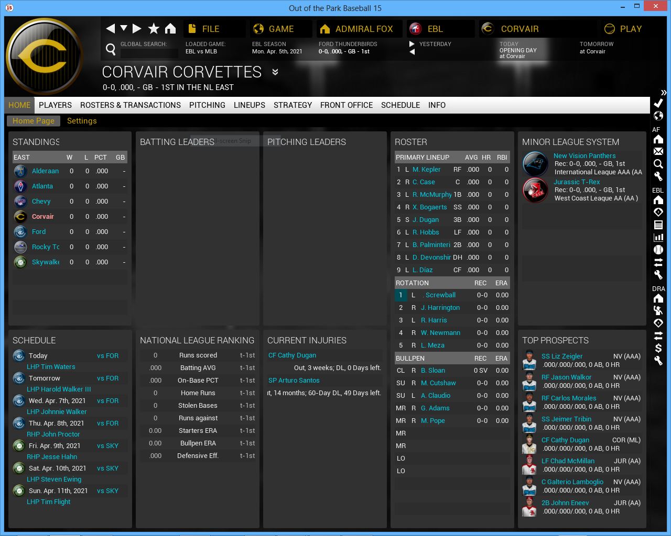Click the Yesterday play arrow

pos(412,44)
